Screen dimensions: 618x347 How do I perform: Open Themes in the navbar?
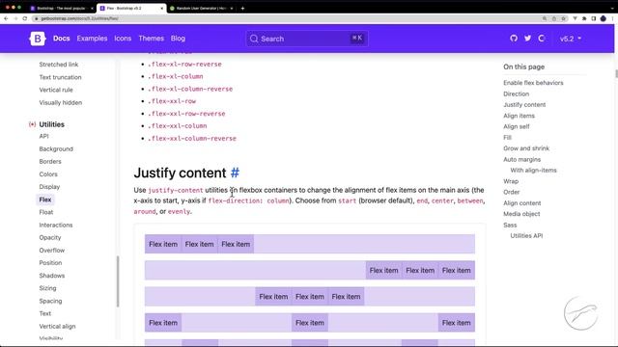point(151,39)
